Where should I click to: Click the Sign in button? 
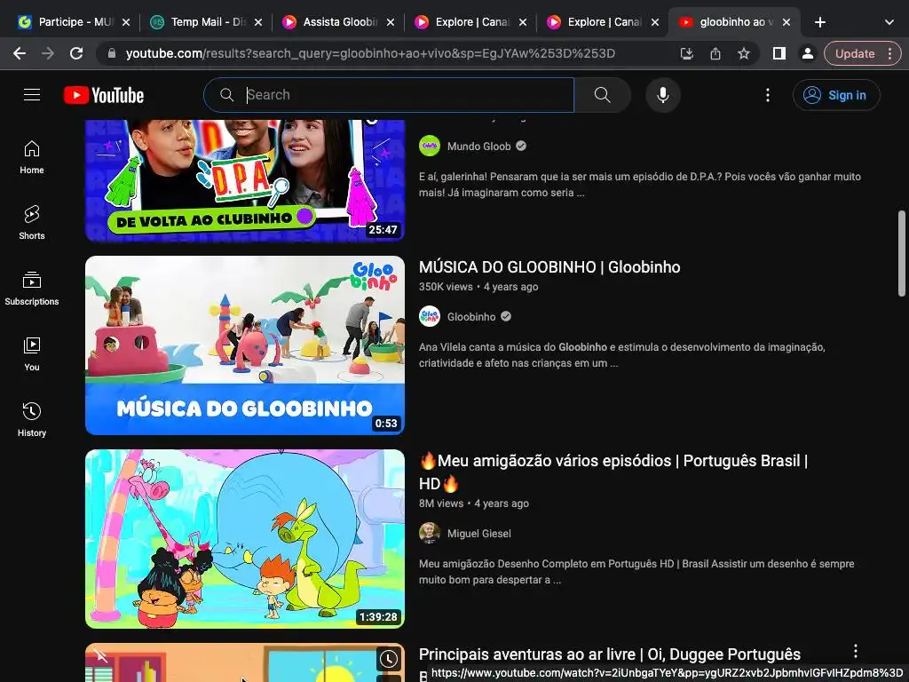(836, 95)
